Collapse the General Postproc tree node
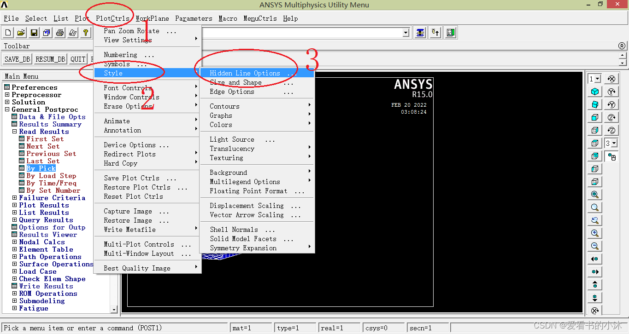 [7, 109]
